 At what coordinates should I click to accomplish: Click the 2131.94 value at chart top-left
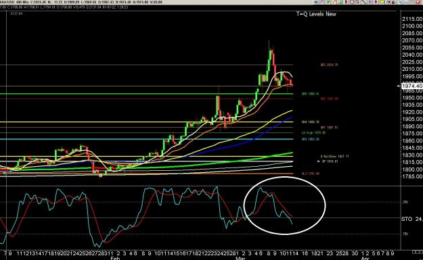[16, 14]
